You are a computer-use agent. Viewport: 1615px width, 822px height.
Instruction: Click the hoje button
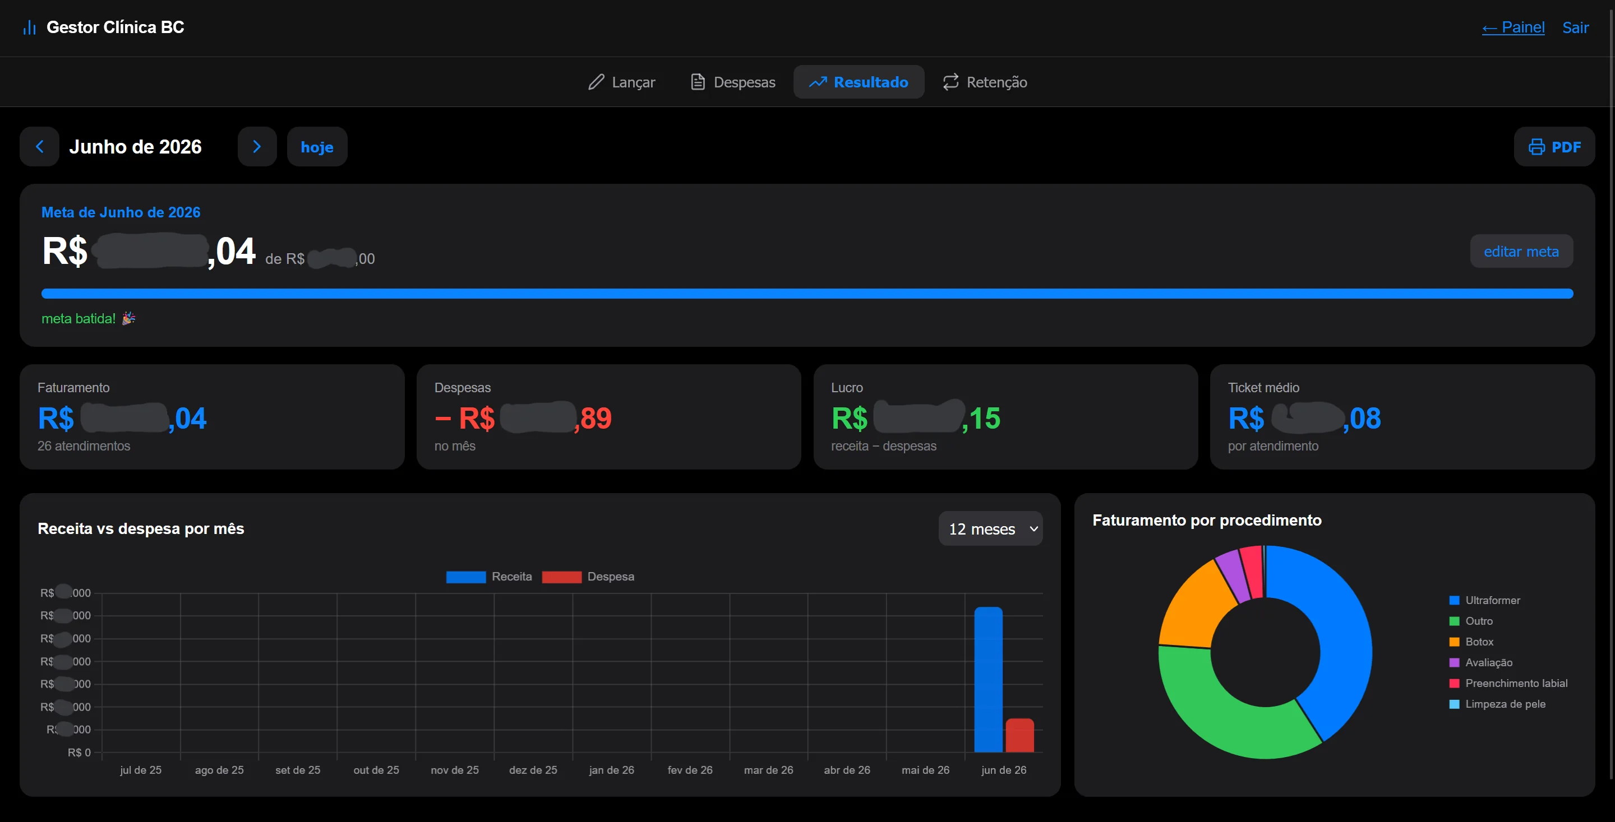pyautogui.click(x=317, y=147)
